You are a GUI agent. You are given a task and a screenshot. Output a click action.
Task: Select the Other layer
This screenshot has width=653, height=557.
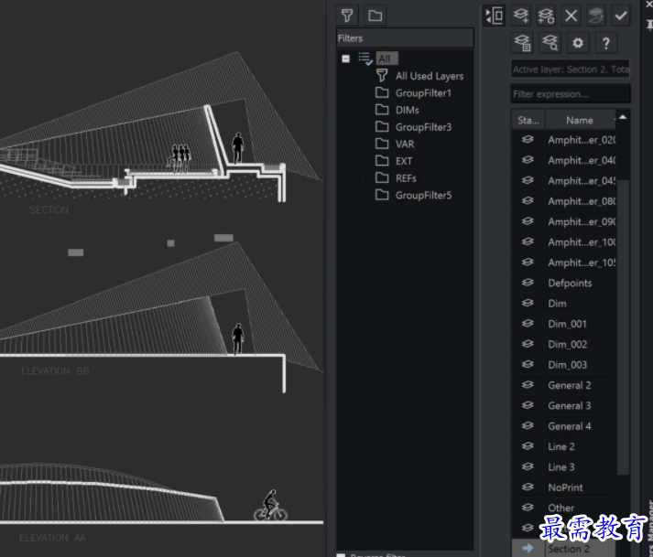(561, 508)
